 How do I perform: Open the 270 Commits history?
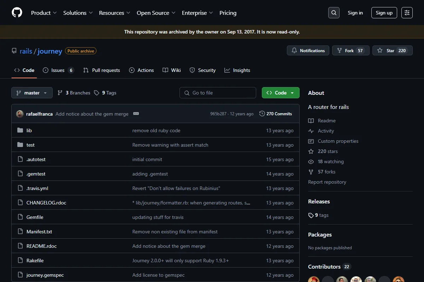click(x=276, y=114)
